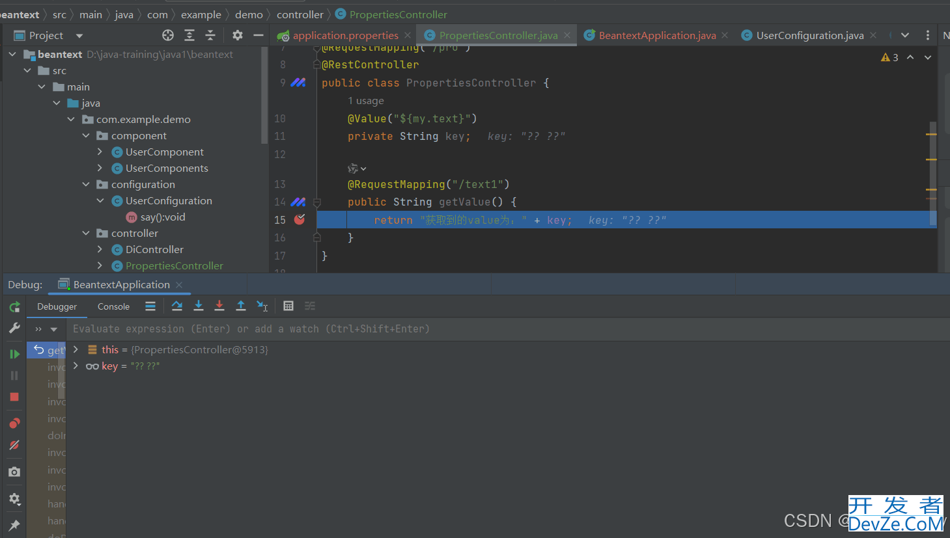Screen dimensions: 950x538
Task: Rerun BeantextApplication debug session
Action: pos(14,307)
